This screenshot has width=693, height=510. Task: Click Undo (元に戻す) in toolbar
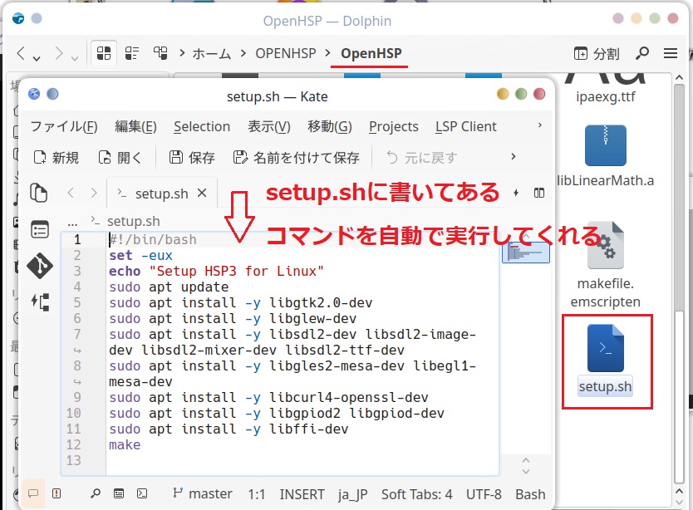(421, 157)
